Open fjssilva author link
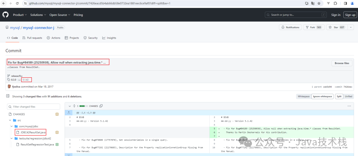 tap(16, 87)
